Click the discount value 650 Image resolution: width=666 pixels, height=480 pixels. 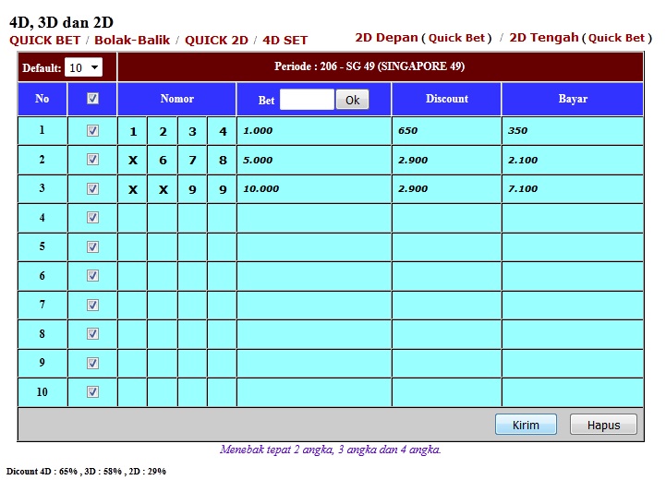pyautogui.click(x=407, y=131)
